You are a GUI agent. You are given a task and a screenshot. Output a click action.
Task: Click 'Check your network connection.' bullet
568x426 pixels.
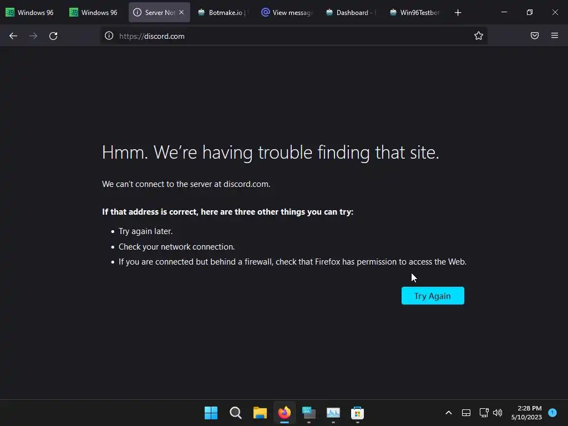[177, 247]
